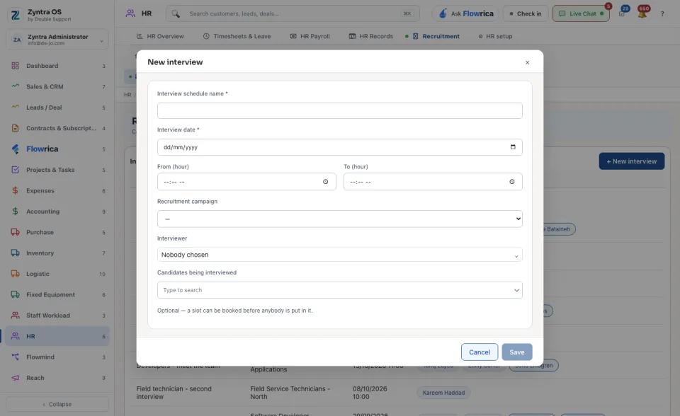Click the Check in button
This screenshot has height=416, width=680.
[x=525, y=13]
